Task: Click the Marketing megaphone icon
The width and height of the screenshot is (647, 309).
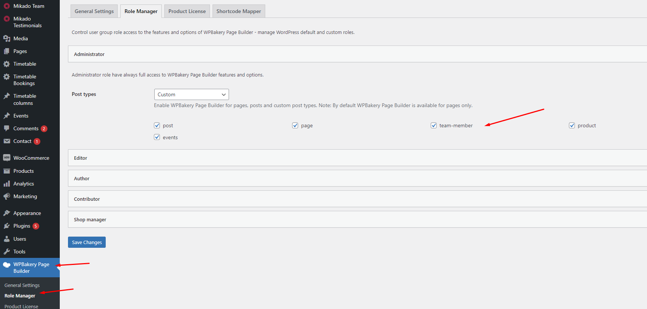Action: (x=7, y=196)
